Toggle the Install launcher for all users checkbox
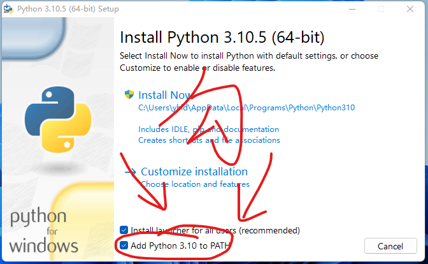This screenshot has width=428, height=264. tap(124, 230)
